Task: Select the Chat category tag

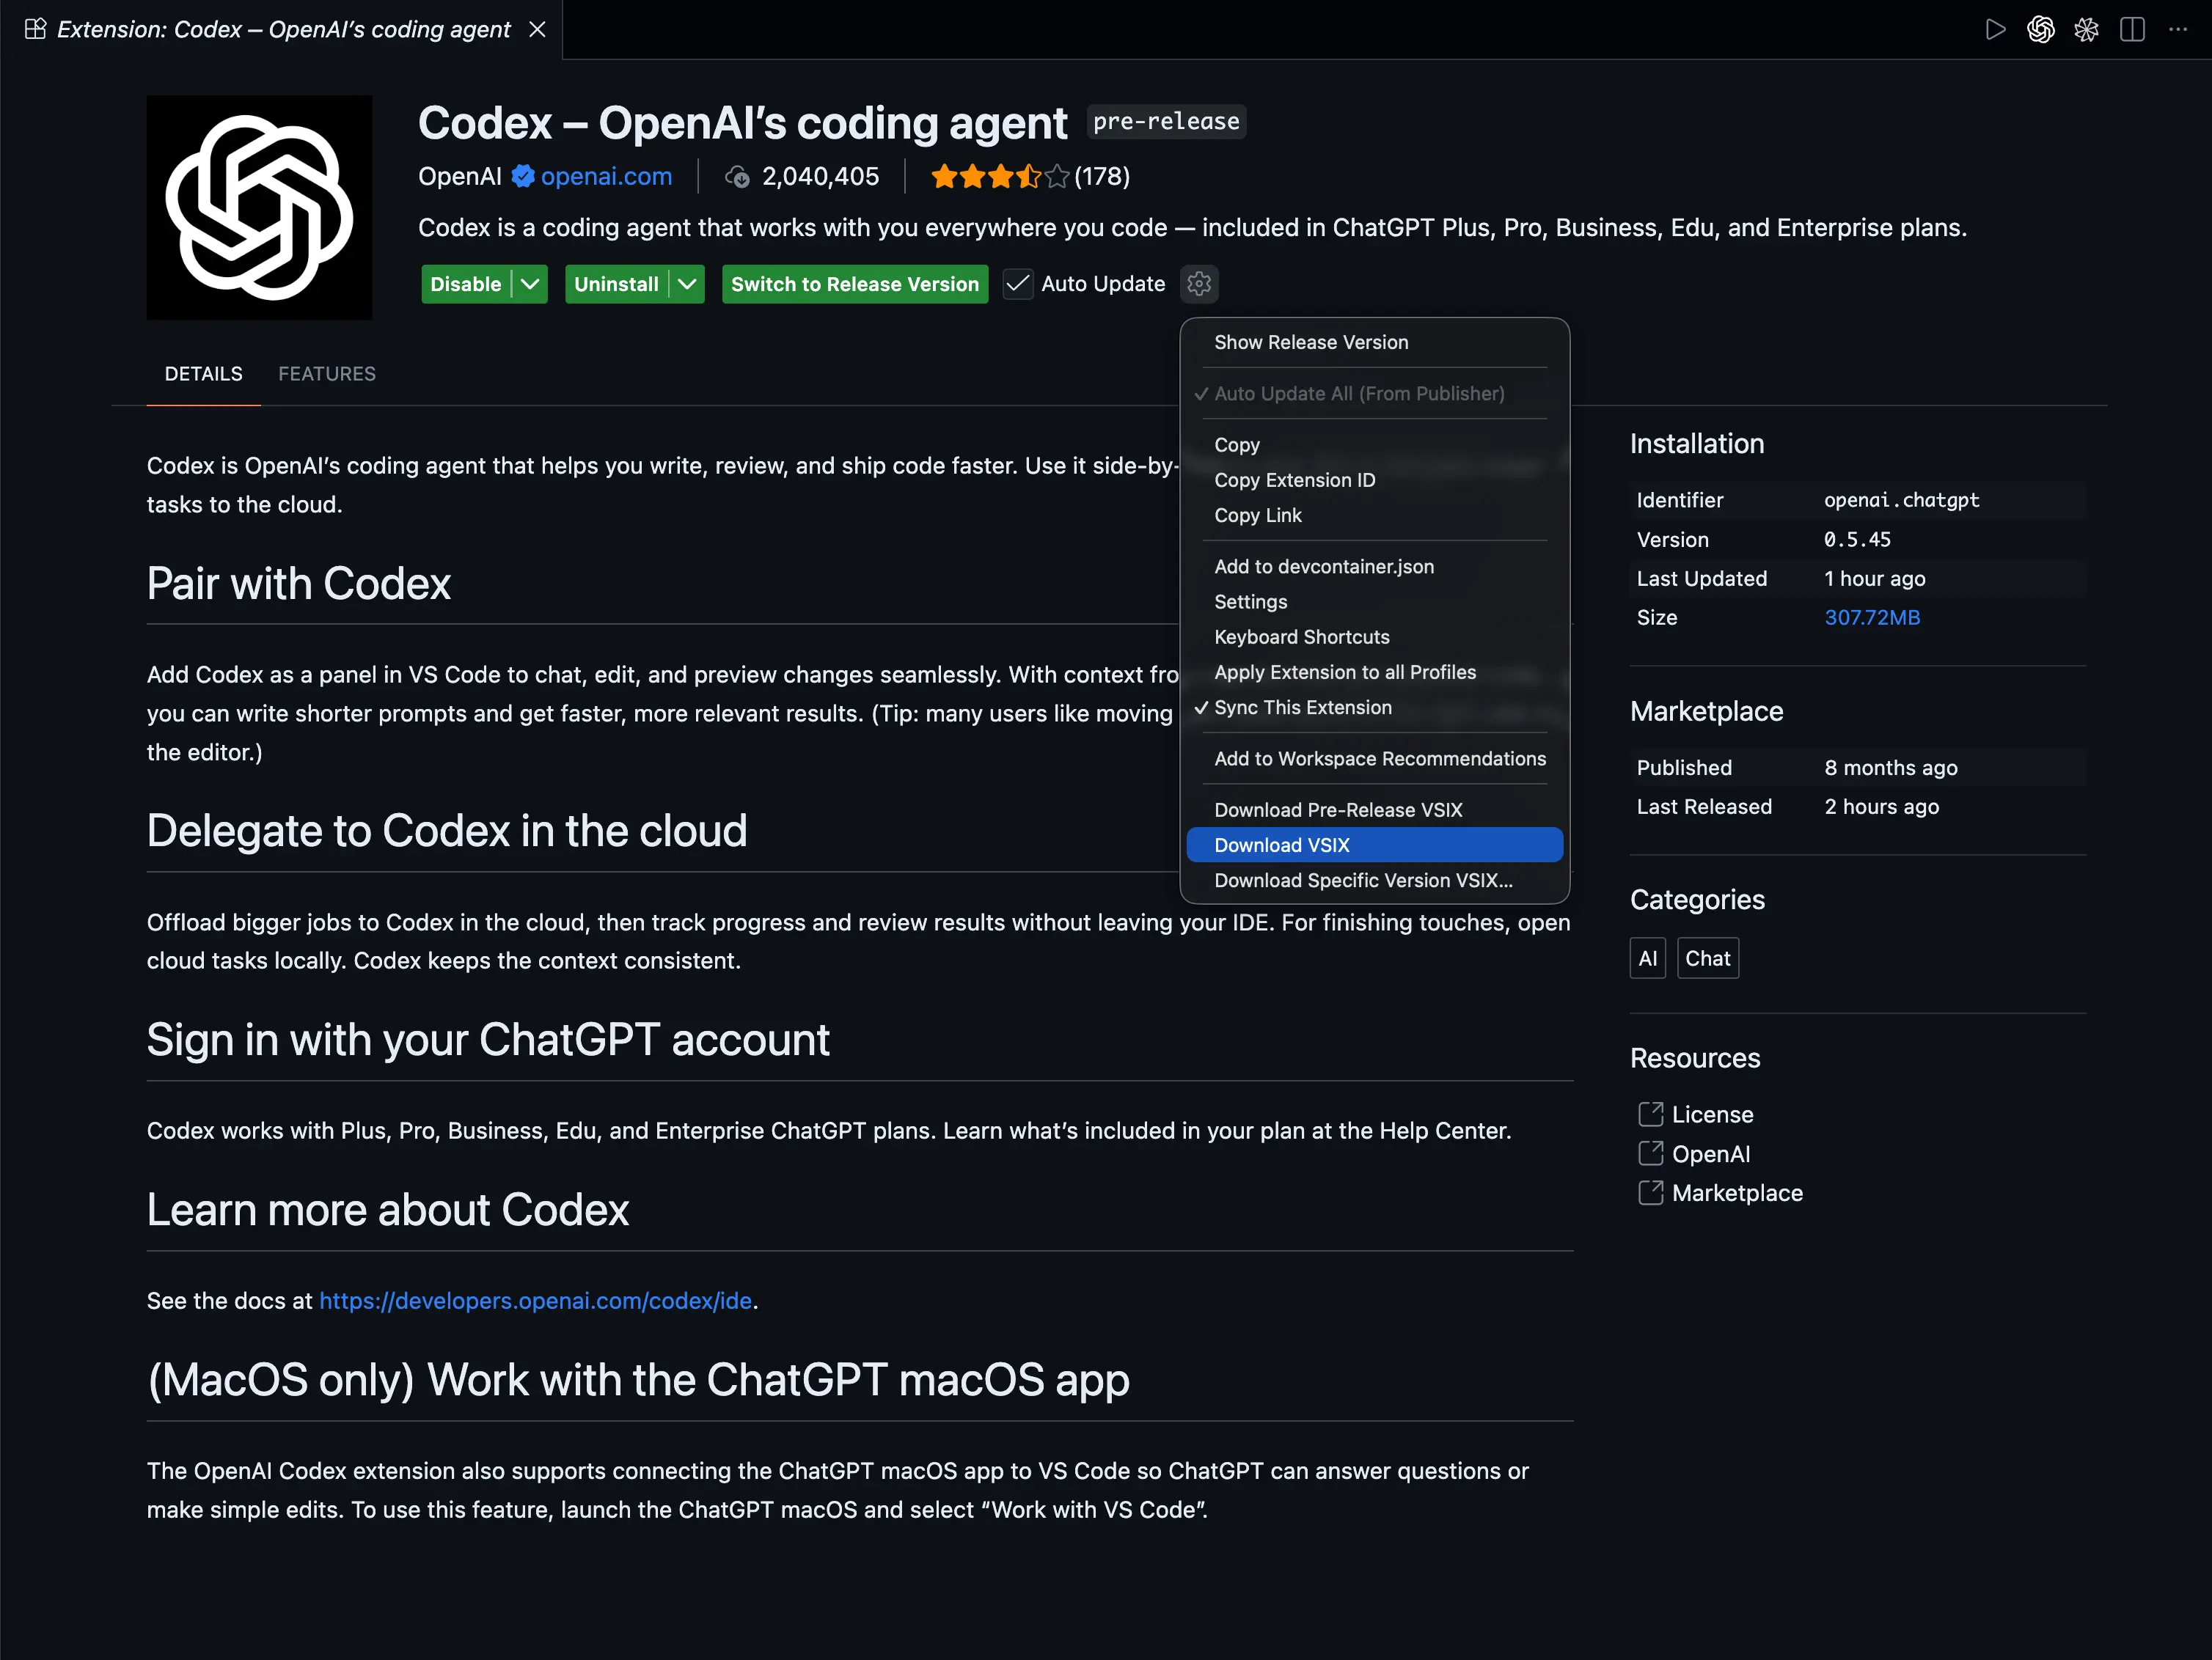Action: 1708,957
